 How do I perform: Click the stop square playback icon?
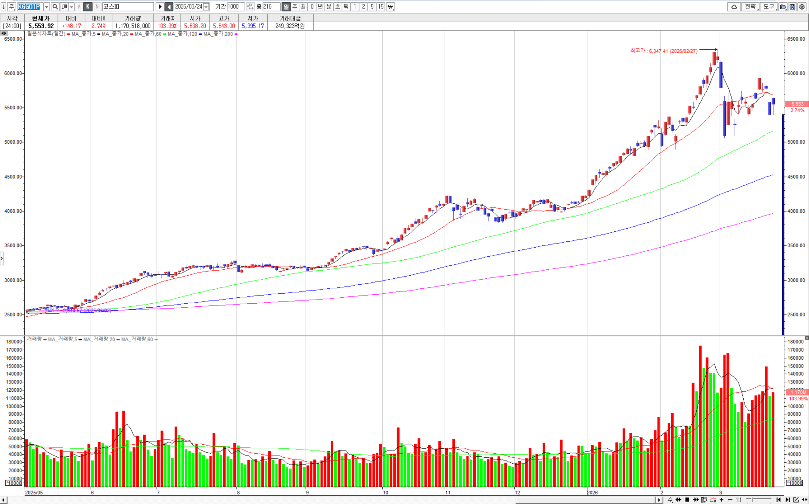pos(687,499)
